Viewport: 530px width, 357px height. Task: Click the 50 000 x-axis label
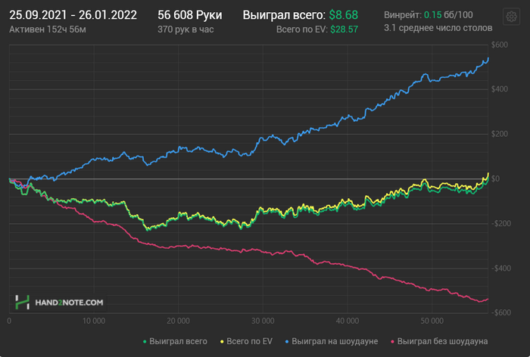click(x=432, y=321)
